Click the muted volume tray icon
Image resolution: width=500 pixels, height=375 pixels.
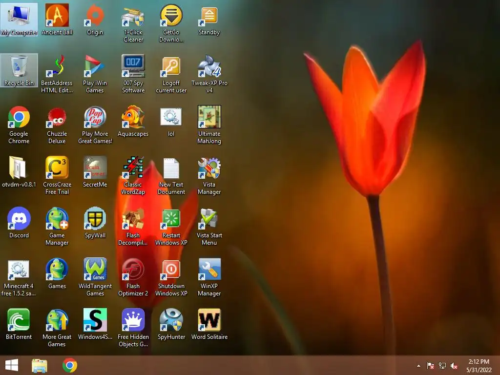tap(454, 366)
